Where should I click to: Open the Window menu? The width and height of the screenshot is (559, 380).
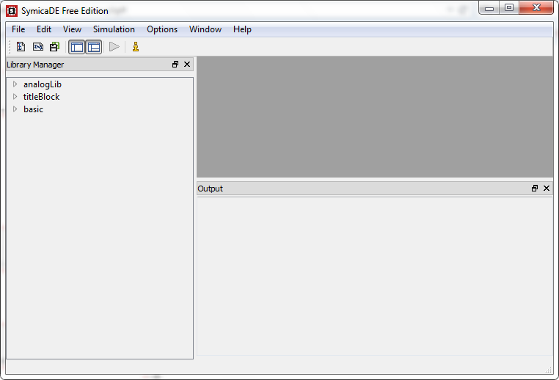(x=205, y=29)
